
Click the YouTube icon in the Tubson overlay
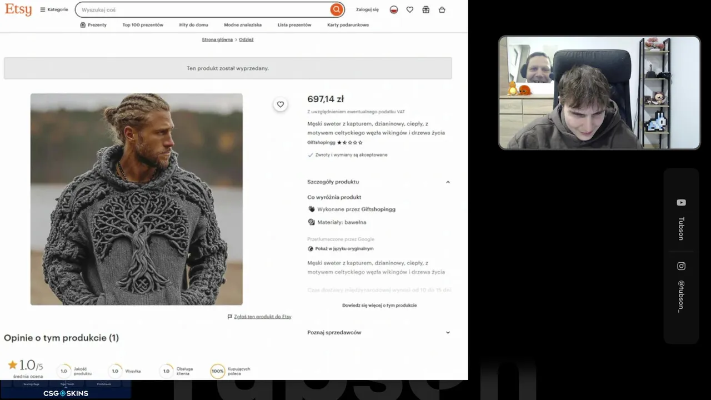click(x=681, y=203)
